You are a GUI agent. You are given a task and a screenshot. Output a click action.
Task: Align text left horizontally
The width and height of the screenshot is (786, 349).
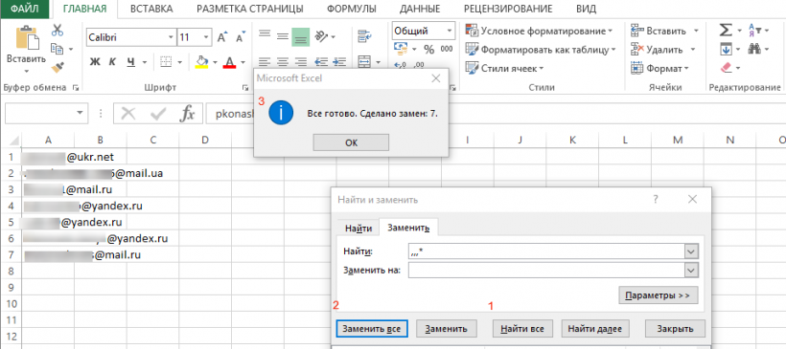[x=265, y=62]
